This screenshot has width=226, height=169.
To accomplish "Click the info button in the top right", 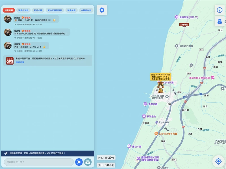I will [x=220, y=9].
